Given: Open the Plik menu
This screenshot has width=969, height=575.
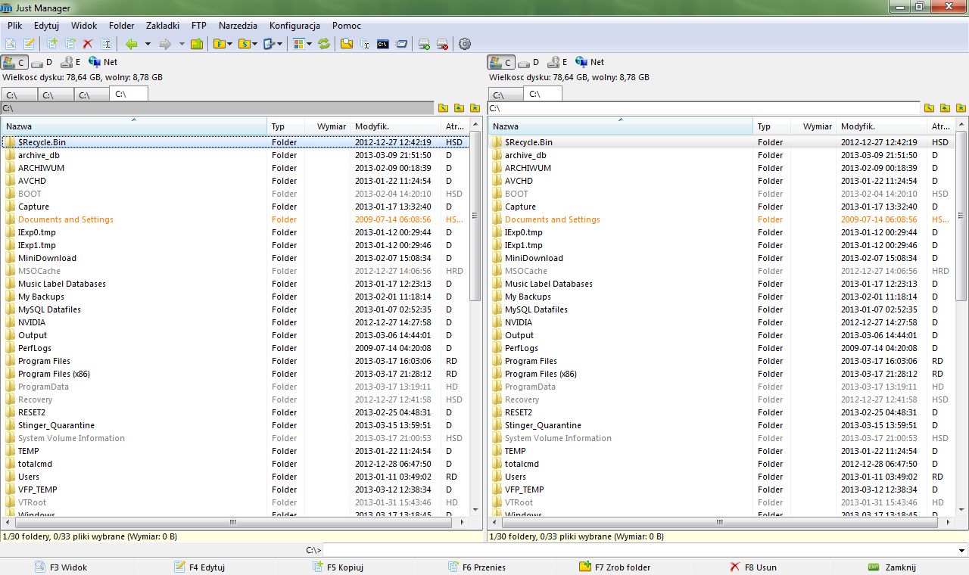Looking at the screenshot, I should pos(15,25).
